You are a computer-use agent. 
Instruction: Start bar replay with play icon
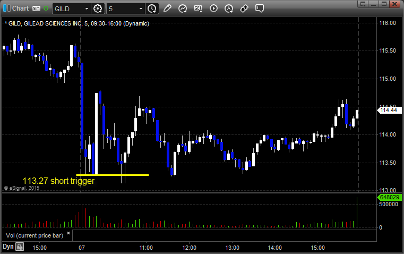(x=213, y=9)
